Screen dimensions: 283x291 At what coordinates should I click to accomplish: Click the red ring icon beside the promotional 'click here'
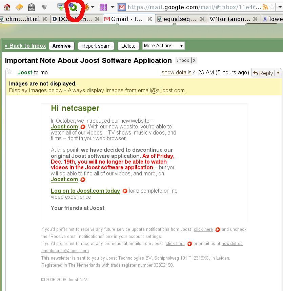189,244
